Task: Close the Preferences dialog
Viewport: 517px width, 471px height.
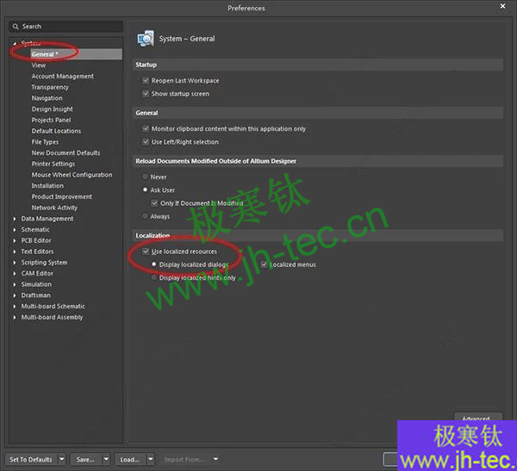Action: 502,6
